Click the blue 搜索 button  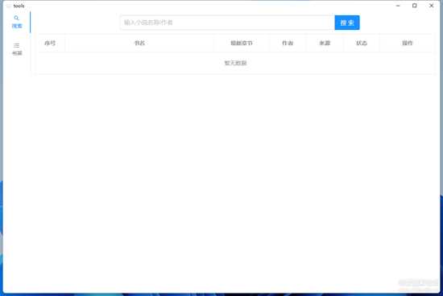point(347,23)
